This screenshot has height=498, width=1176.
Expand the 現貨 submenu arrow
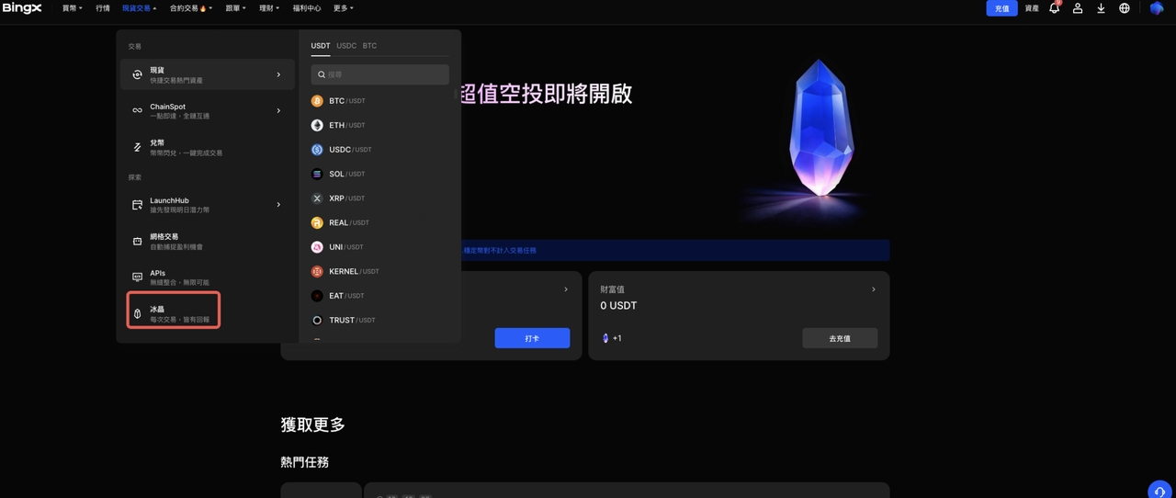pyautogui.click(x=278, y=74)
